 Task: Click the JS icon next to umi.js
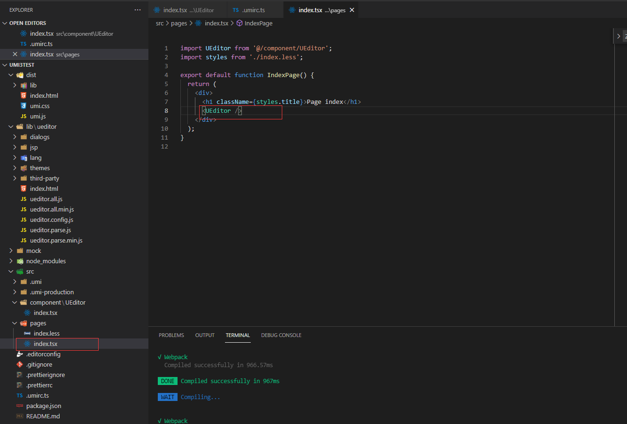(x=23, y=116)
